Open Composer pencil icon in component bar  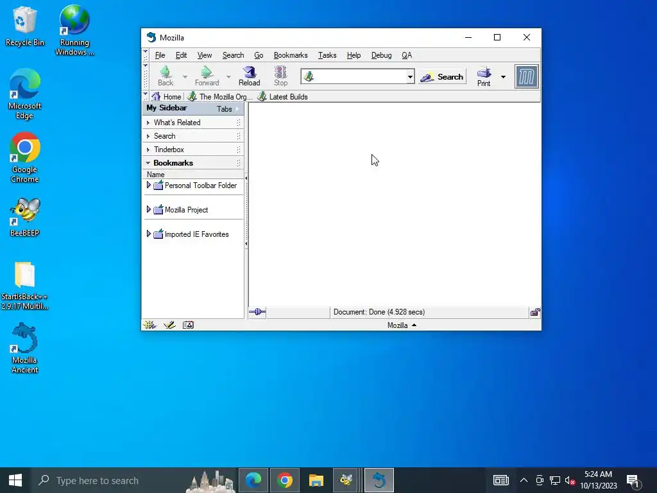[x=169, y=325]
